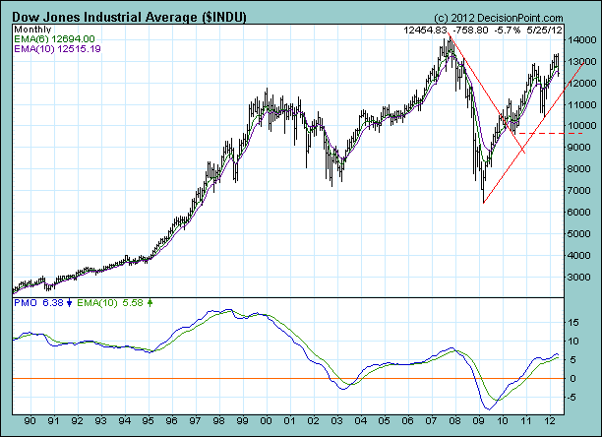This screenshot has height=437, width=602.
Task: Click the year label 93 on time axis
Action: 100,421
